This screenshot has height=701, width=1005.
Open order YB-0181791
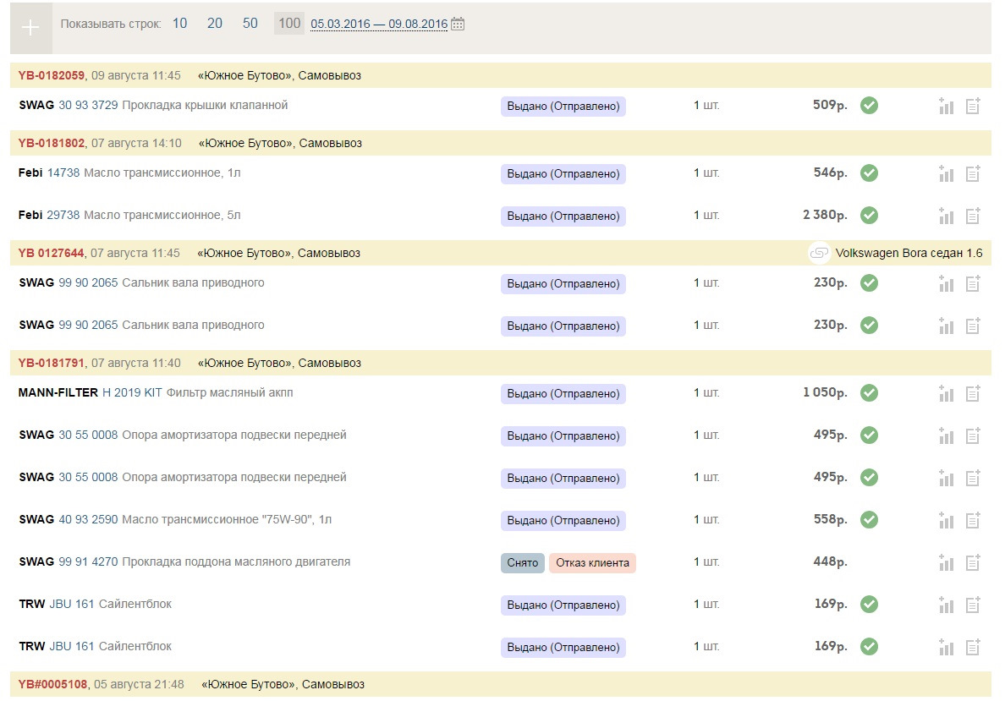click(52, 363)
